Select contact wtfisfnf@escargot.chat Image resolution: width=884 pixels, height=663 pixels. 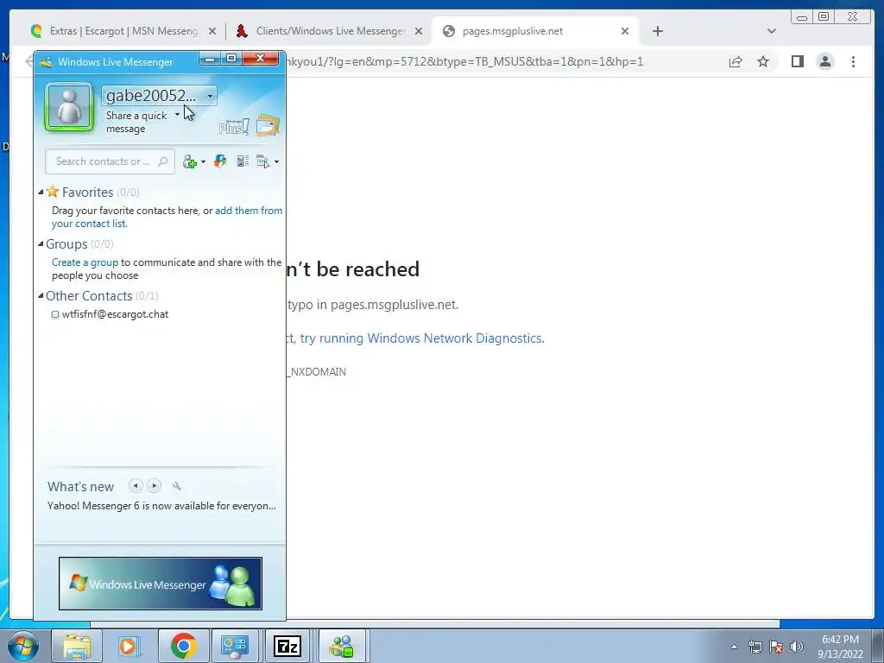(115, 314)
